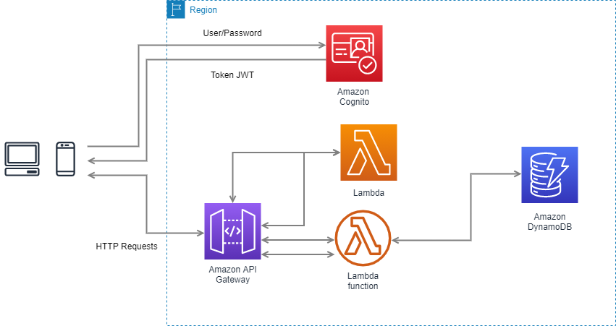The height and width of the screenshot is (326, 616).
Task: Click the arrowhead entering the orange Lambda square
Action: coord(336,153)
